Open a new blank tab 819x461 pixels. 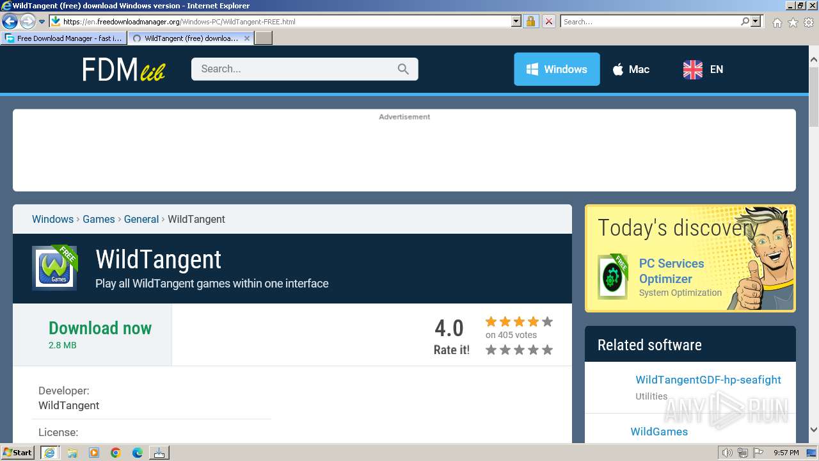(x=264, y=38)
